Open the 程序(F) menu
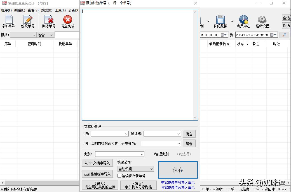291x192 pixels. point(6,10)
